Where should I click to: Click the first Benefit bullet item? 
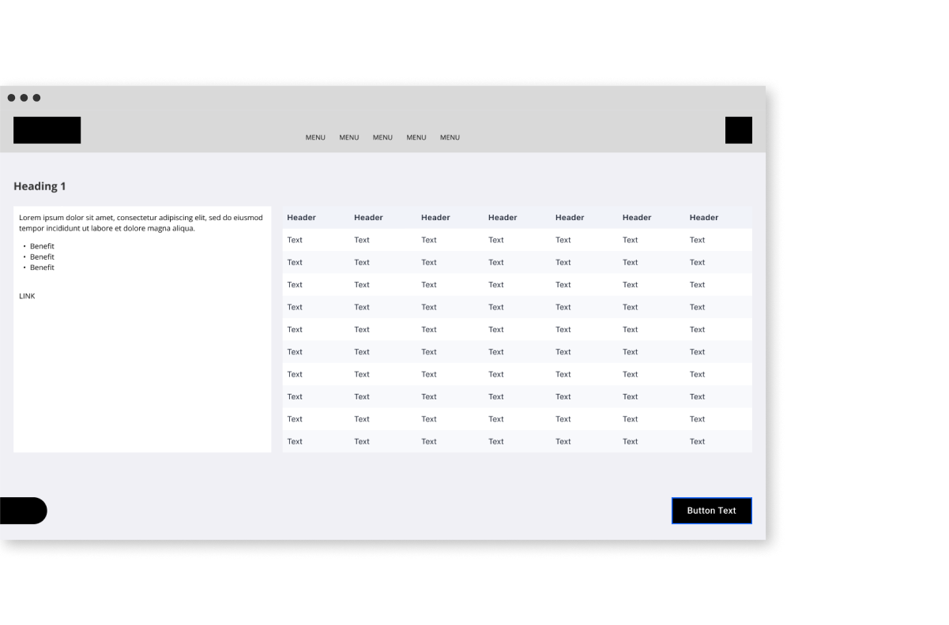pos(42,246)
